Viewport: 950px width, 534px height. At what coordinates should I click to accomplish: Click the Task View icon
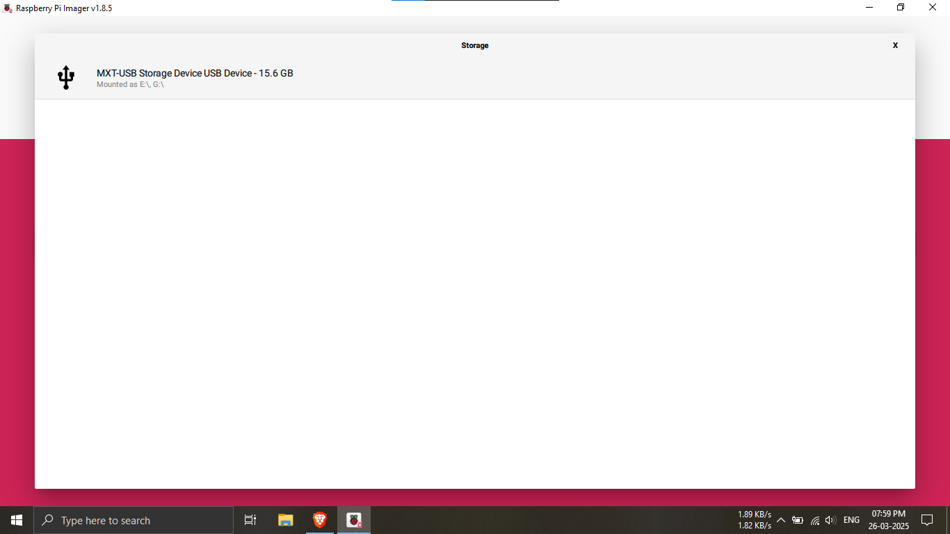250,519
